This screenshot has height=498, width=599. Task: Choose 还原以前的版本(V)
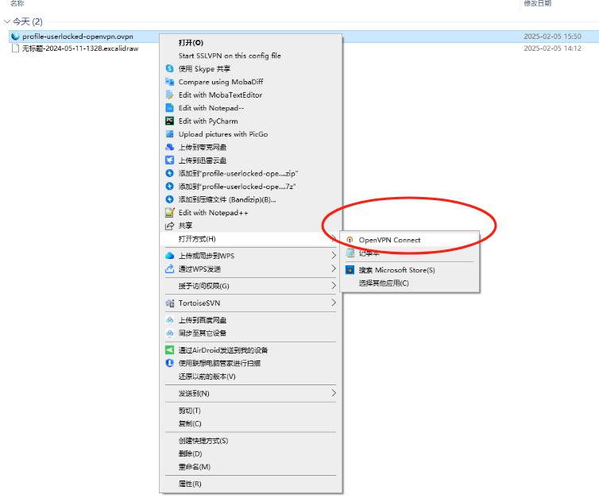(250, 376)
